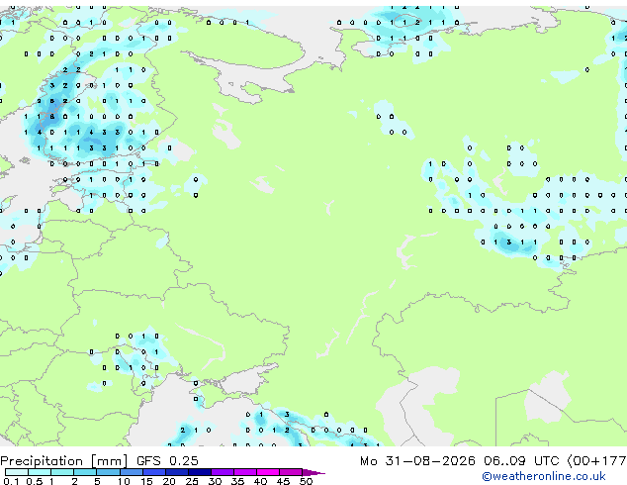
Task: Click the 25–30 mm navy legend swatch
Action: 200,472
